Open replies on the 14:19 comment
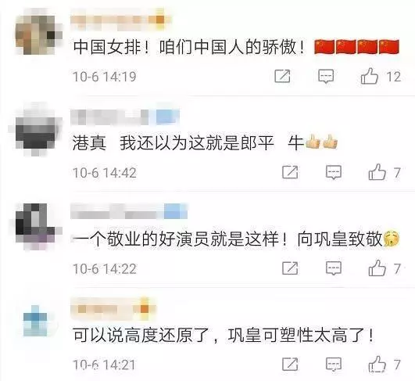Screen dimensions: 415x381 click(x=326, y=77)
